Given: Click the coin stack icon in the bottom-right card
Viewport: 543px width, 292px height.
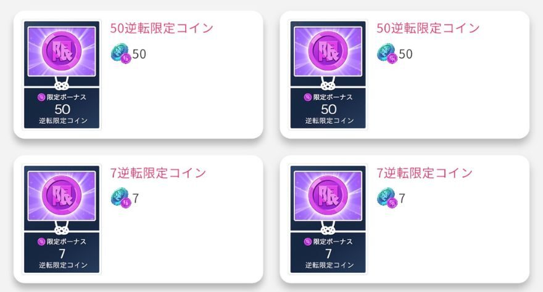Looking at the screenshot, I should point(388,198).
